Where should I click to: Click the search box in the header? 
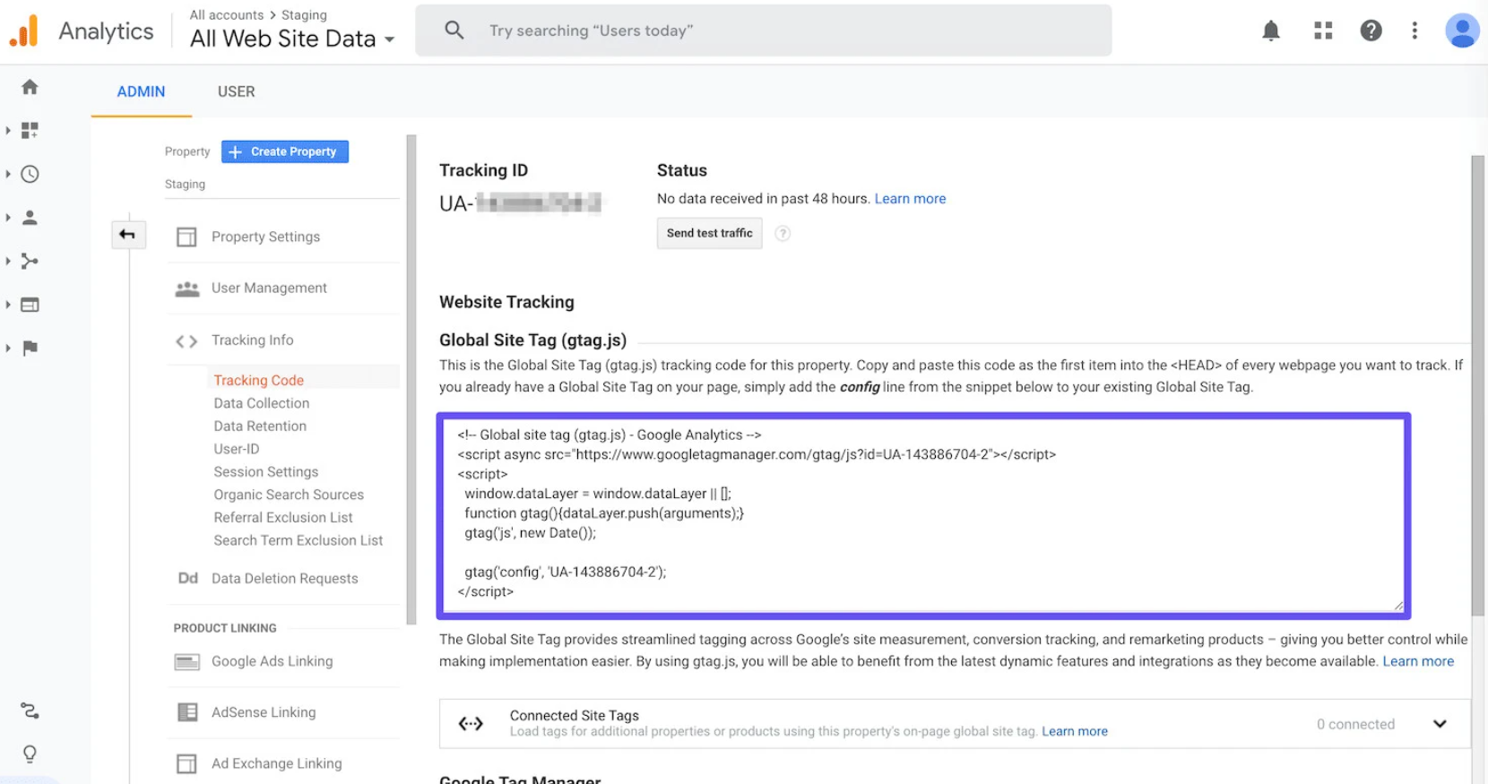point(764,30)
